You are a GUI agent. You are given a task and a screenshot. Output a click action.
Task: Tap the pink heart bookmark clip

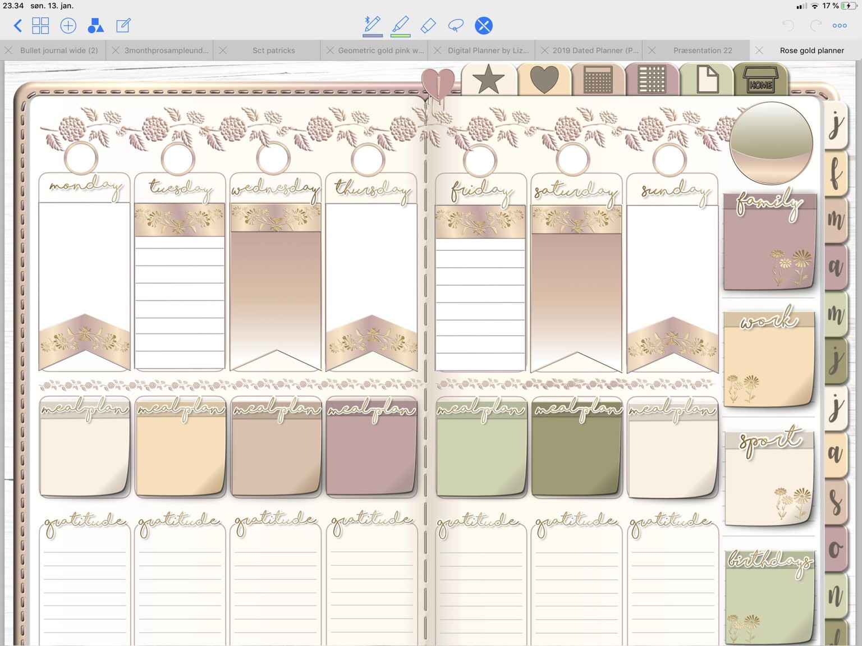point(438,84)
